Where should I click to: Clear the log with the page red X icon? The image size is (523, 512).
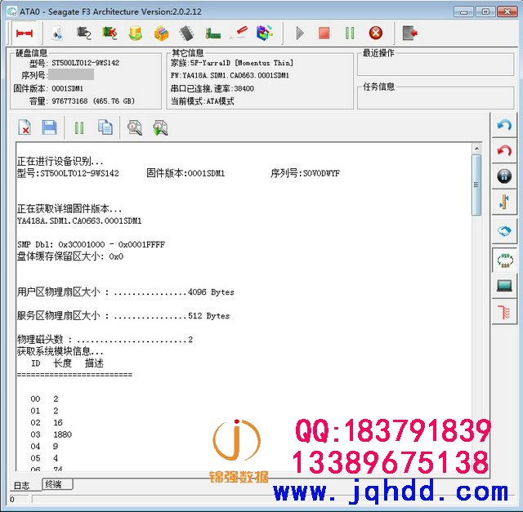point(25,127)
